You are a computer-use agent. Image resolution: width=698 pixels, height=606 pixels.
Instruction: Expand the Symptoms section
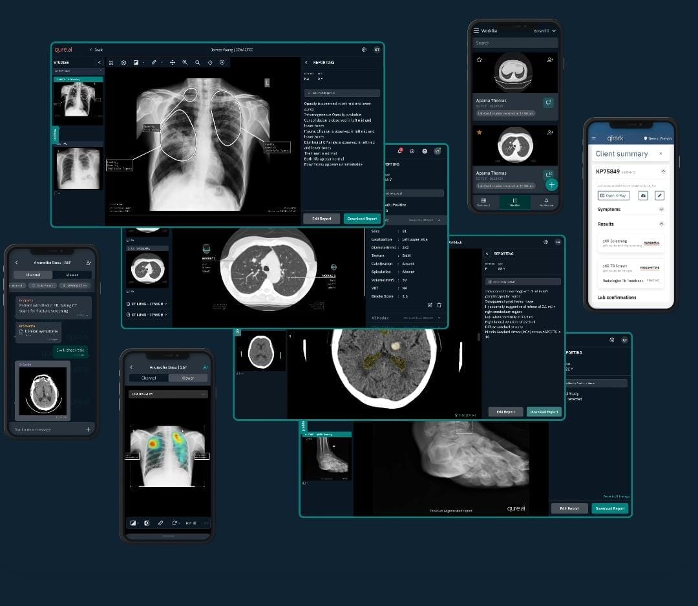coord(661,210)
